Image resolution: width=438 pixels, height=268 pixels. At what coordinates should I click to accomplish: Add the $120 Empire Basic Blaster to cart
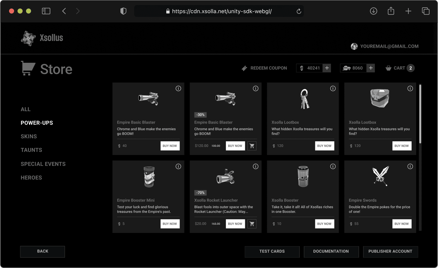252,146
